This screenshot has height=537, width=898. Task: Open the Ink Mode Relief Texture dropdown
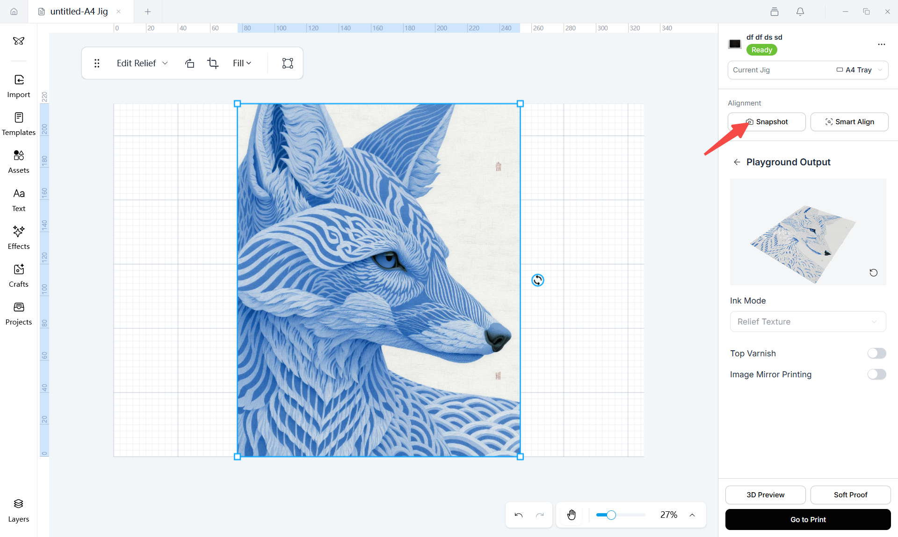point(808,322)
